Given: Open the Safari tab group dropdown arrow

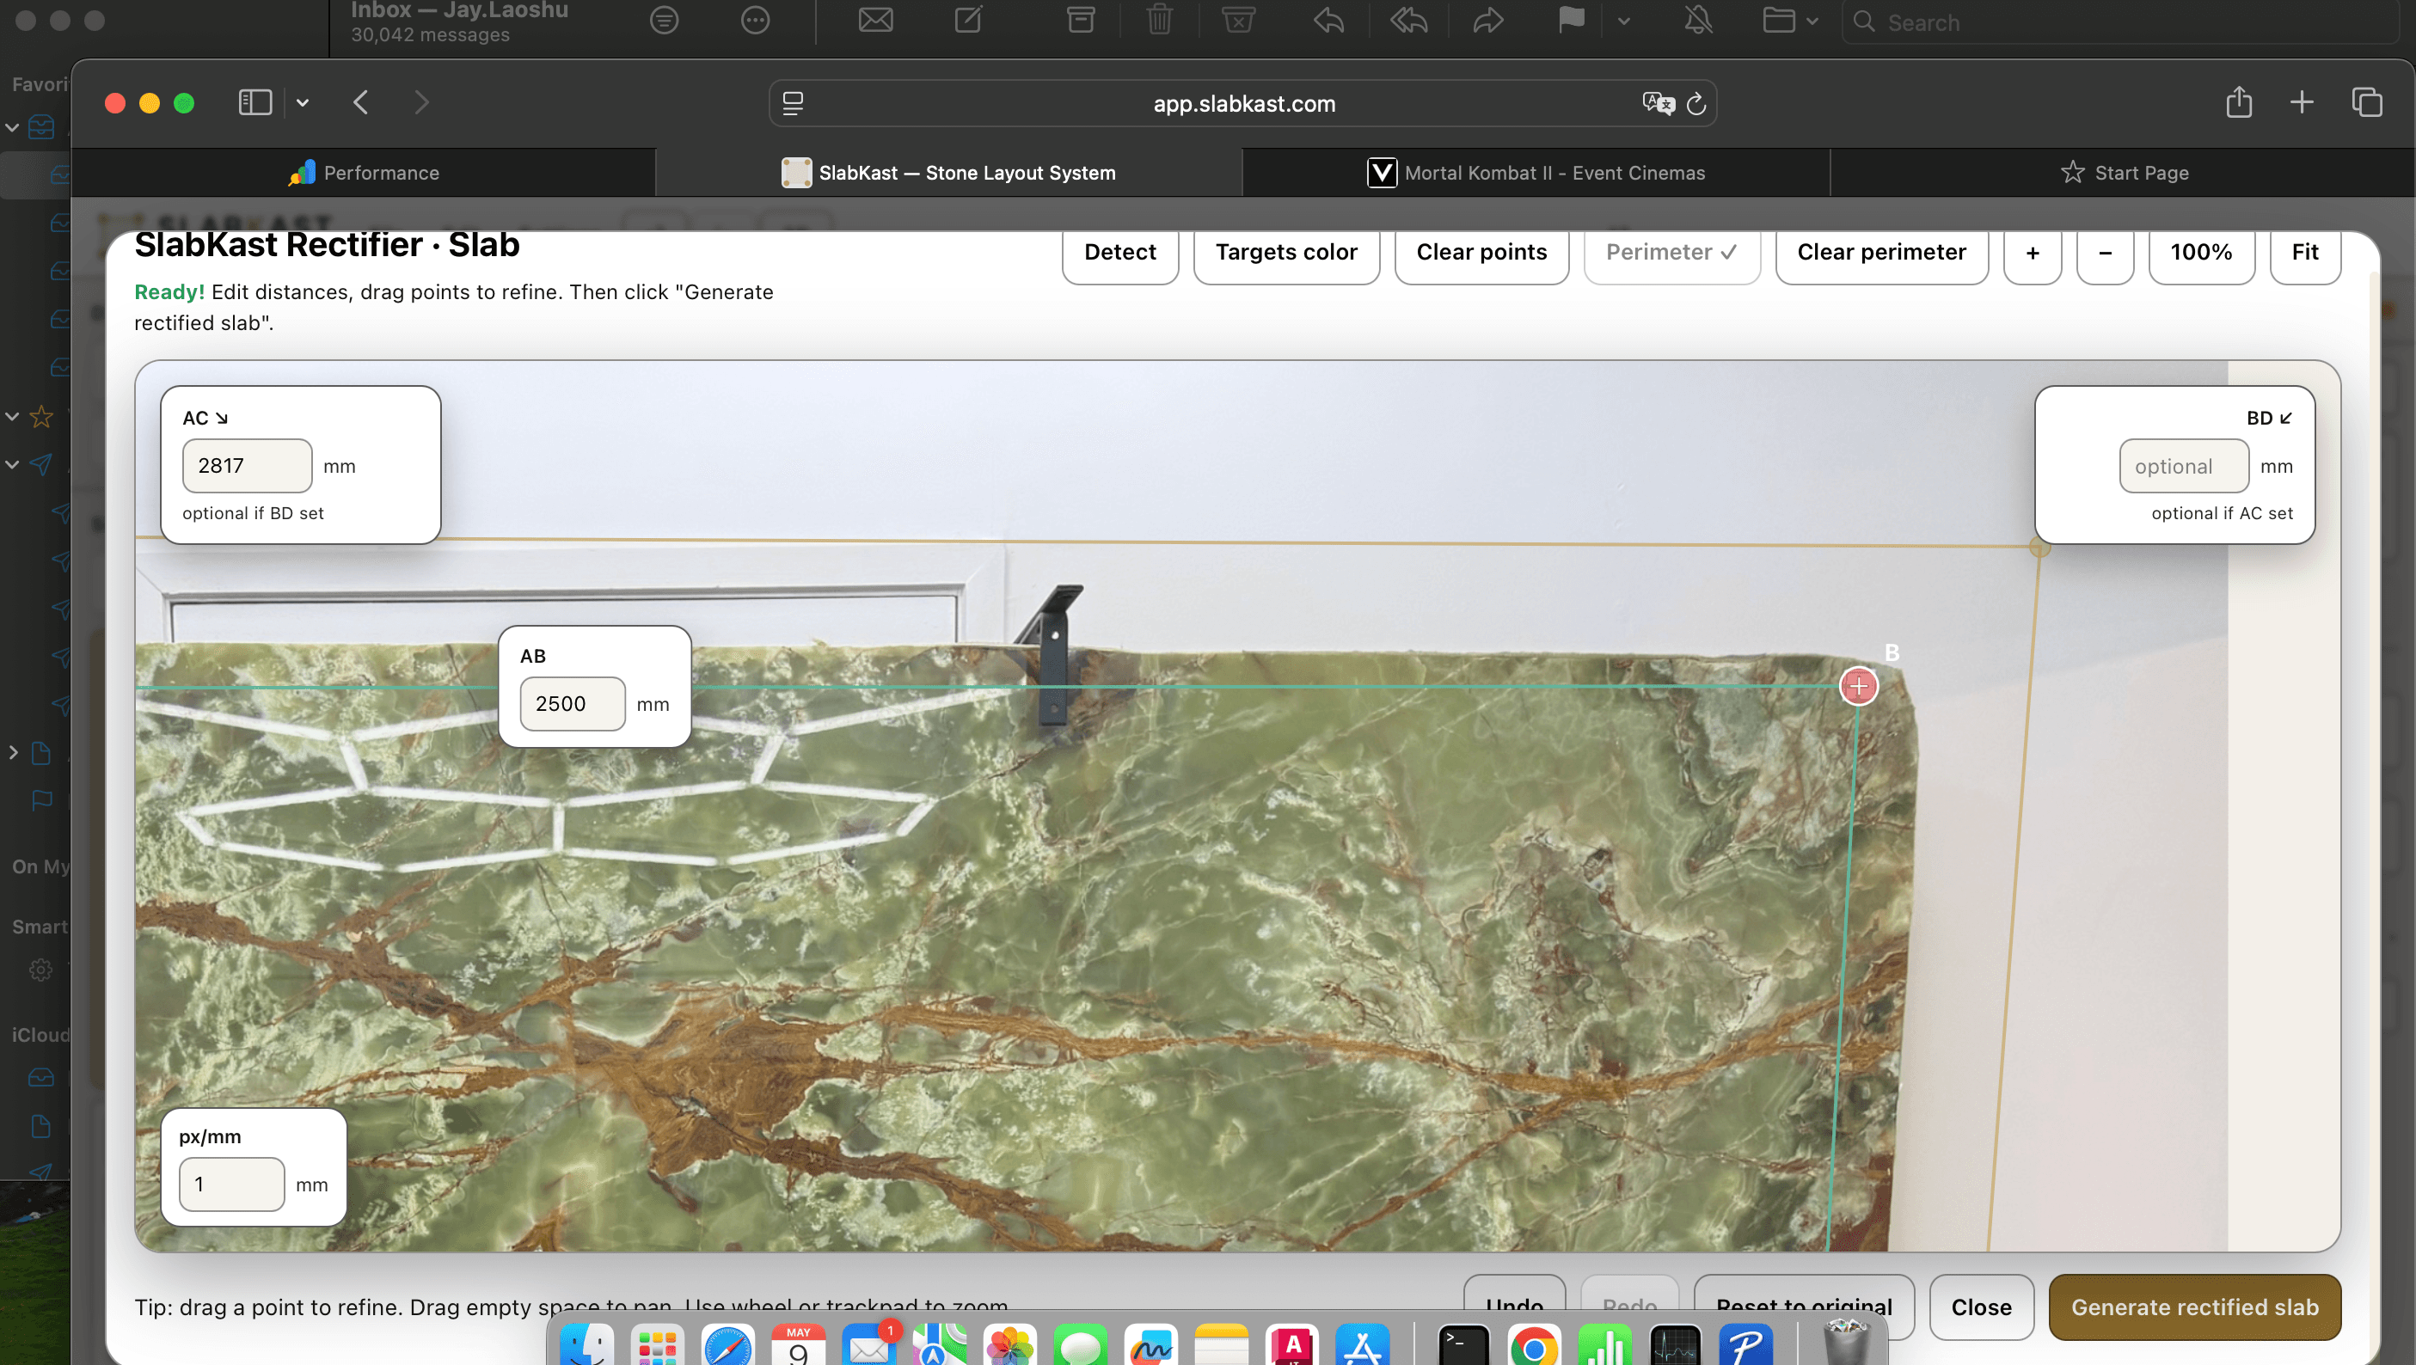Looking at the screenshot, I should click(302, 102).
